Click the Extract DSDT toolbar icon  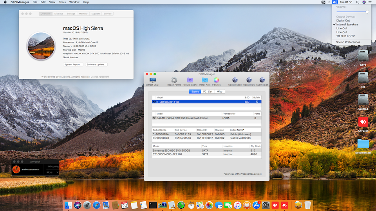click(152, 80)
